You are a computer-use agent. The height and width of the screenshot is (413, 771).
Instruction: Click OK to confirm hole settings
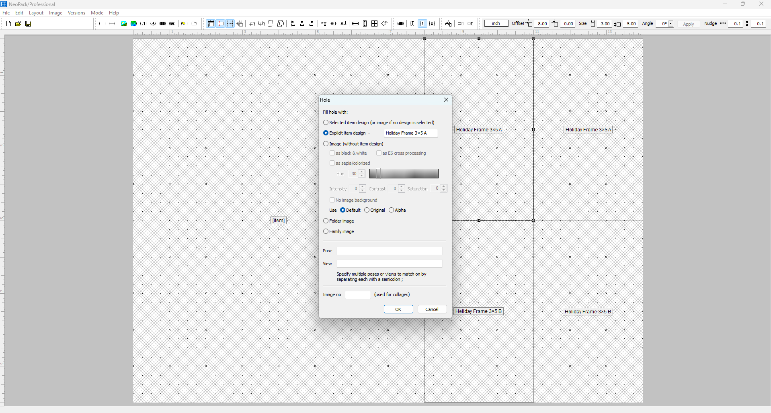(398, 309)
